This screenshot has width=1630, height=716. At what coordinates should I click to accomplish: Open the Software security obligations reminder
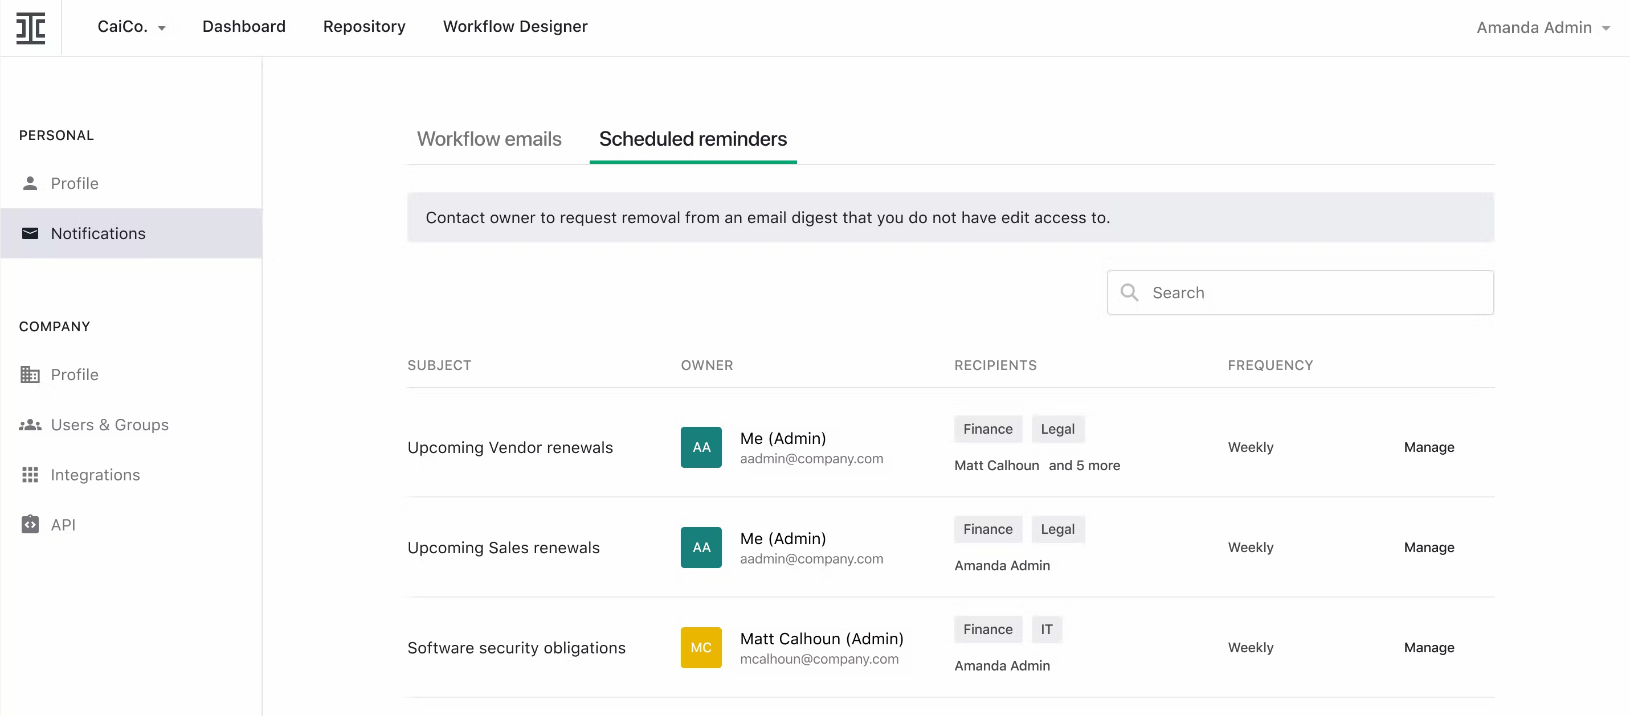coord(516,648)
